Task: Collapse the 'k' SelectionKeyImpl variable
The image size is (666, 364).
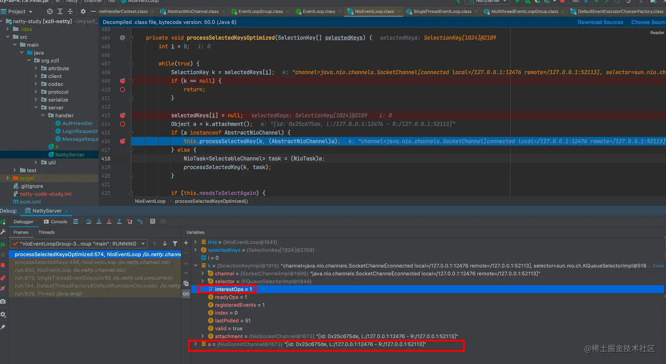Action: click(x=196, y=265)
